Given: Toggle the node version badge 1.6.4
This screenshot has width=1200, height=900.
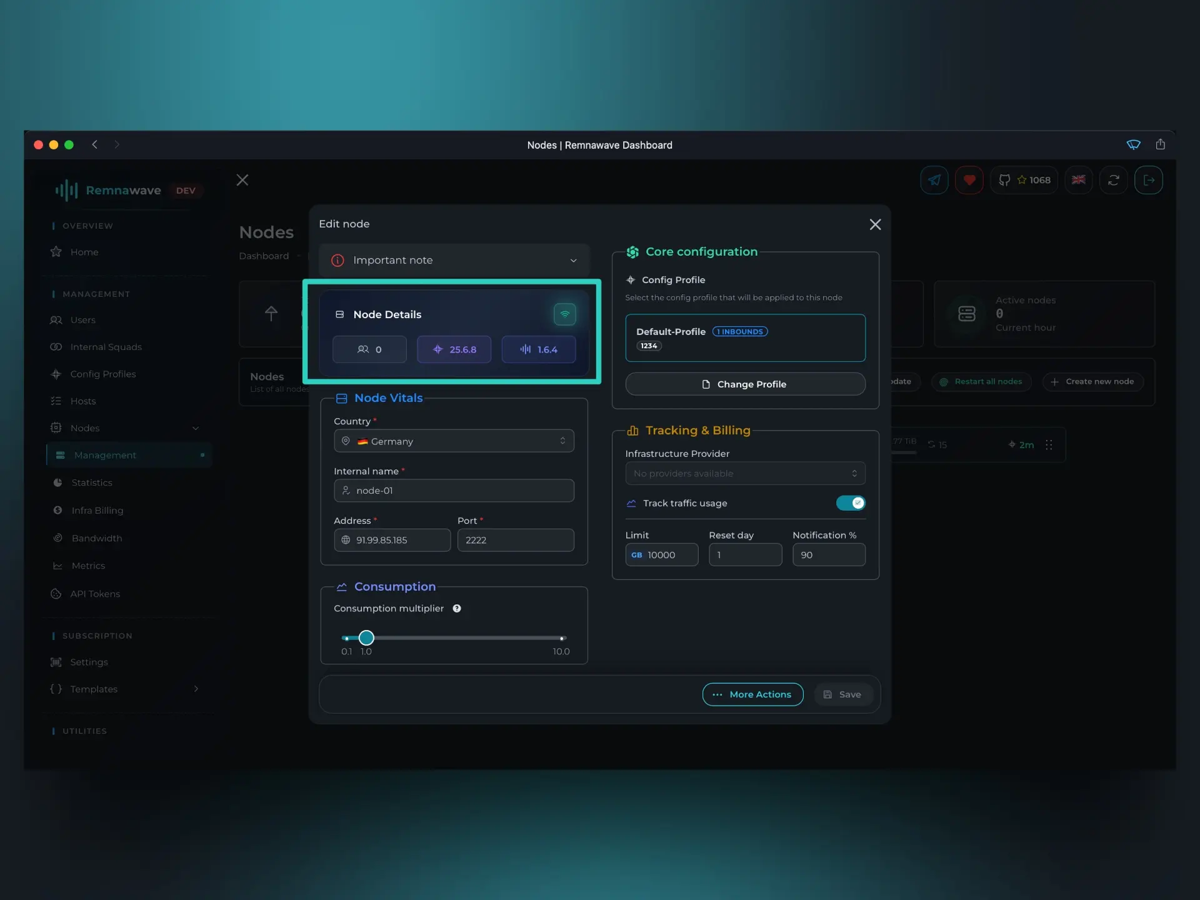Looking at the screenshot, I should pos(539,349).
